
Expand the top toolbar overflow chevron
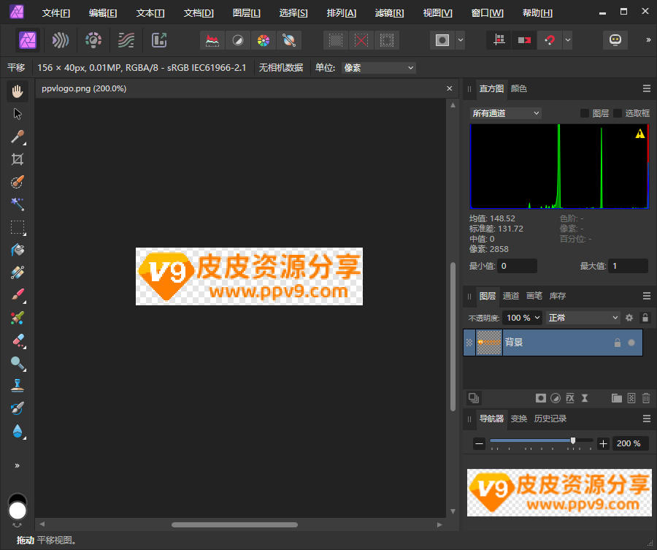[648, 40]
